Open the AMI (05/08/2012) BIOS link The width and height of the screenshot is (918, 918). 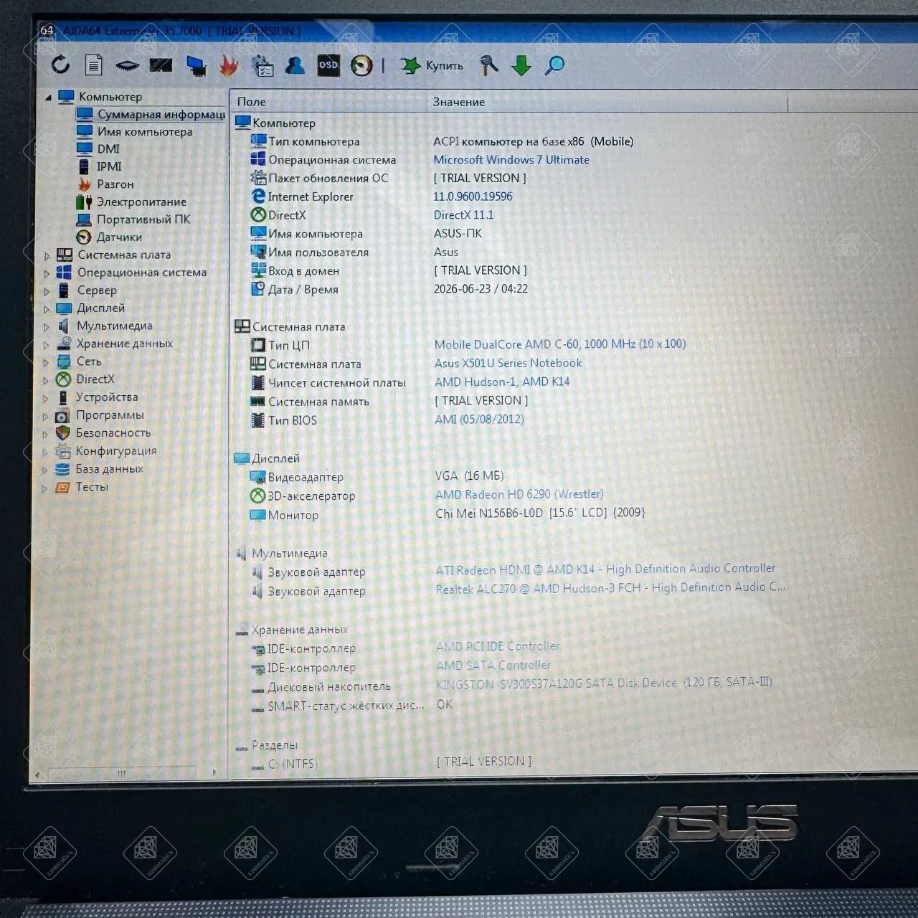pos(479,419)
